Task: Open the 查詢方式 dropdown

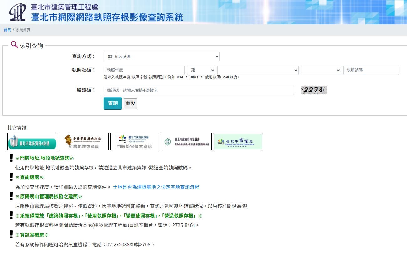Action: 162,56
